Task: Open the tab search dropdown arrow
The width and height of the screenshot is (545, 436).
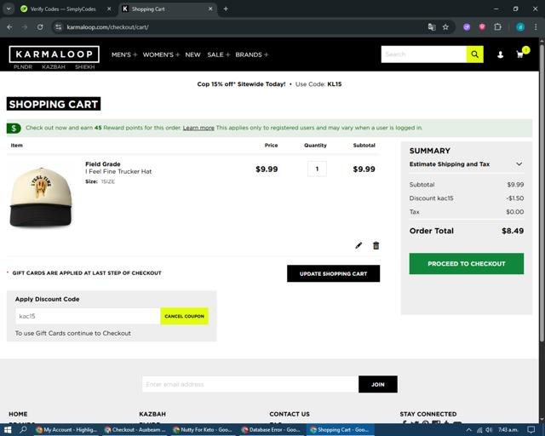Action: click(9, 9)
